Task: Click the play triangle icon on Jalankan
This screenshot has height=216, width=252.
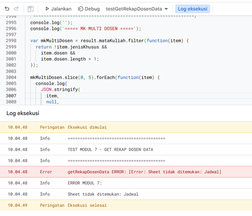Action: (47, 9)
